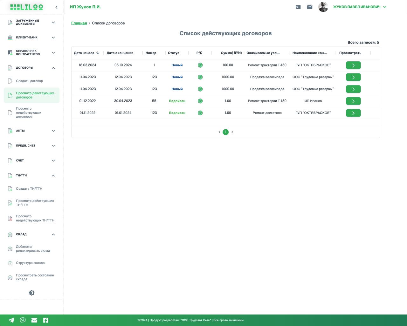Click Р/С icon in ИП Иванов row
Screen dimensions: 407x326
click(200, 101)
